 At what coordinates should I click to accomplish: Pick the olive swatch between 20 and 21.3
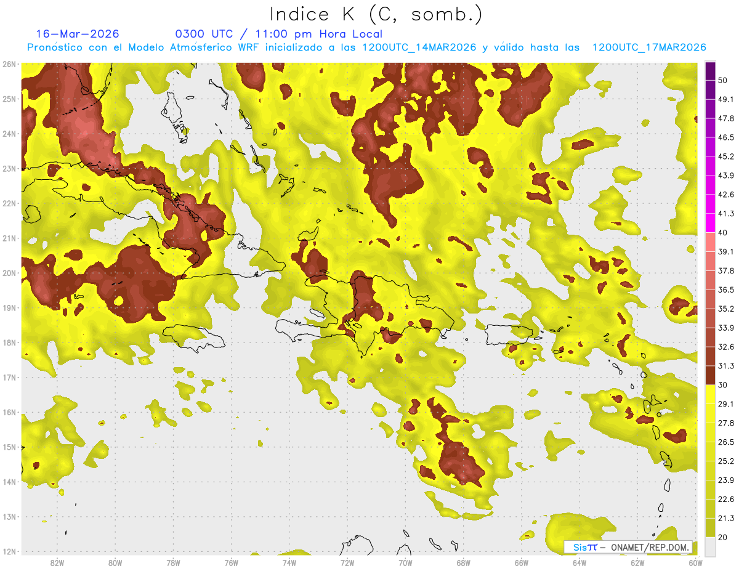pos(710,528)
